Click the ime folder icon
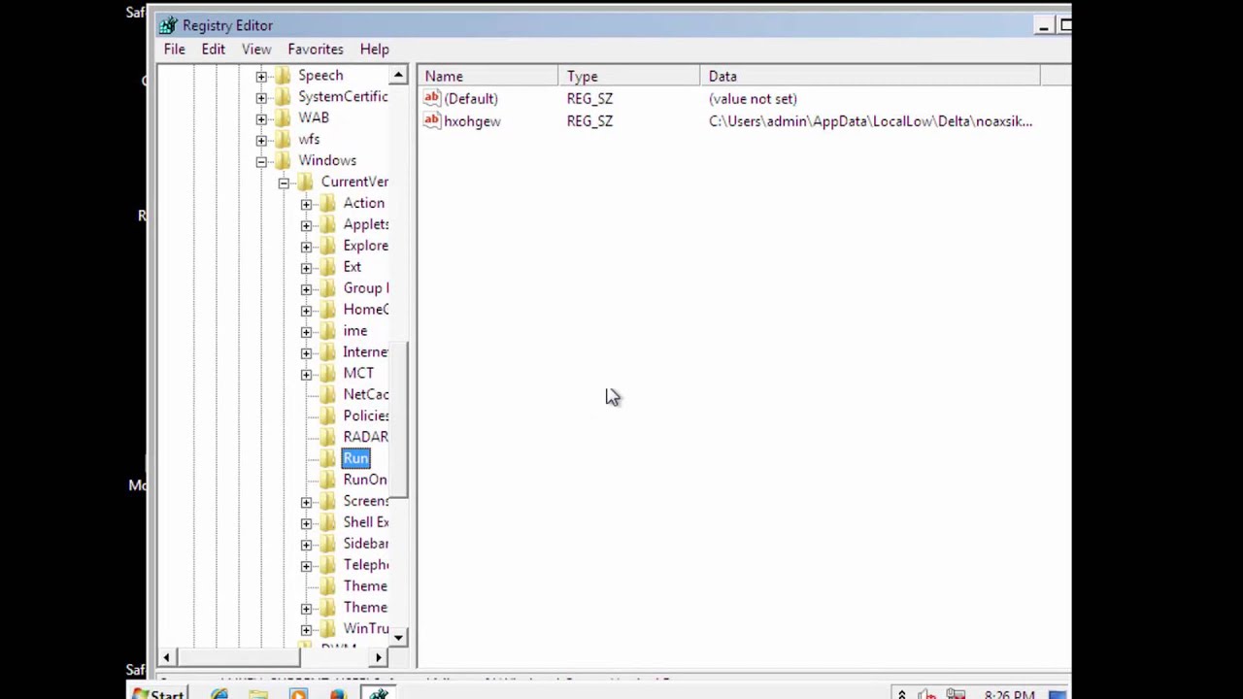This screenshot has height=699, width=1243. 327,331
